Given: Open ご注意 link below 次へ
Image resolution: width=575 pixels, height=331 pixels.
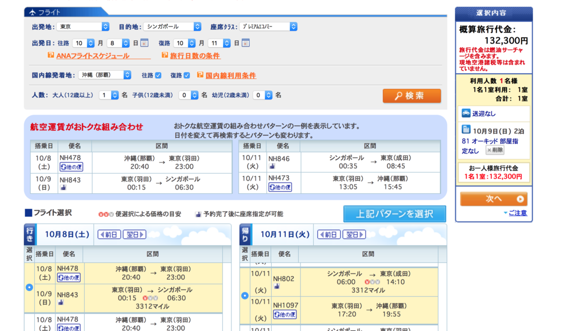Looking at the screenshot, I should (518, 213).
